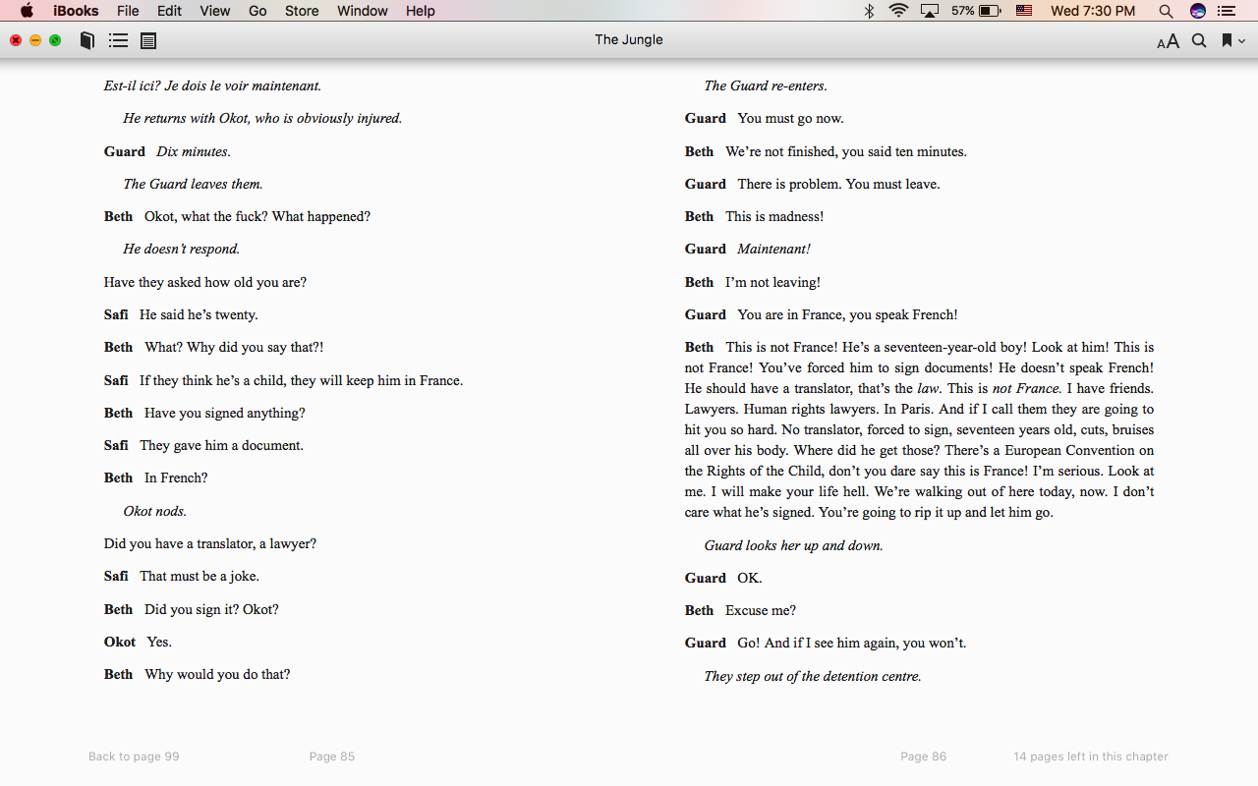Click Beth's line "Excuse me?"
Image resolution: width=1258 pixels, height=786 pixels.
tap(761, 611)
